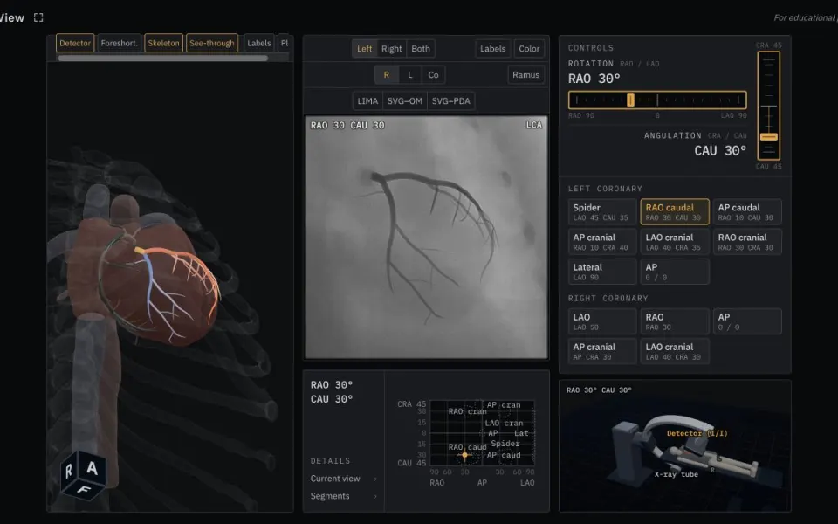
Task: Disable the Skeleton overlay
Action: point(163,44)
